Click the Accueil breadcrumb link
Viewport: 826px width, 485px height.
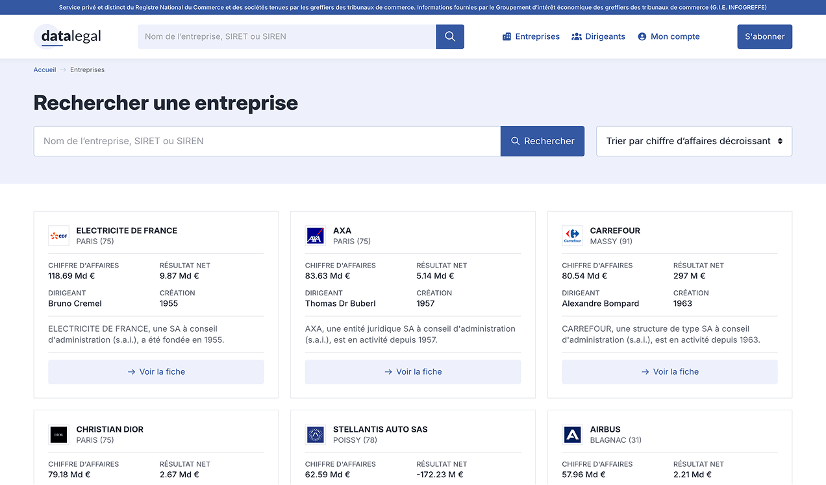(x=44, y=69)
